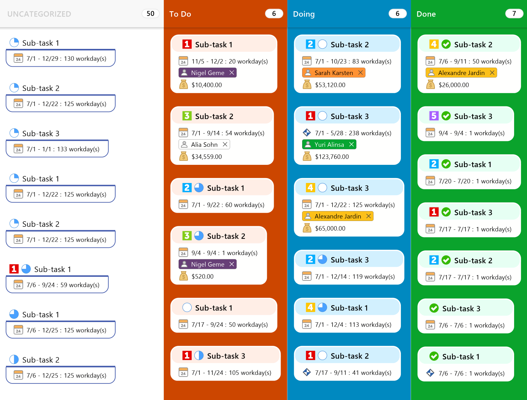Viewport: 527px width, 400px height.
Task: Click the calendar icon beside 7/1 - 1/1 dates
Action: tap(18, 149)
